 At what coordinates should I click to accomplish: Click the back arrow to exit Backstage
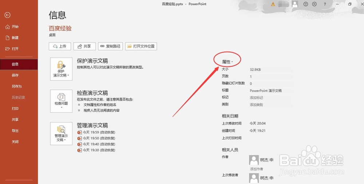7,15
